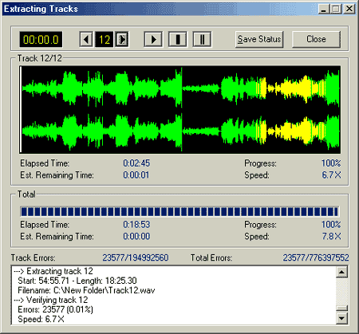Stop playback with the stop button
359x334 pixels.
[x=178, y=40]
